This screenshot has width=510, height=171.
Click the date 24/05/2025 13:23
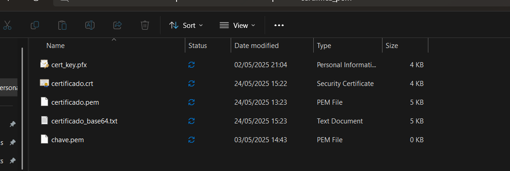pyautogui.click(x=261, y=102)
